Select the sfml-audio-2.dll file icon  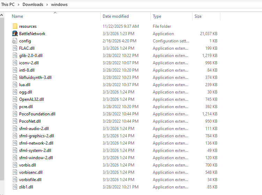pos(15,129)
